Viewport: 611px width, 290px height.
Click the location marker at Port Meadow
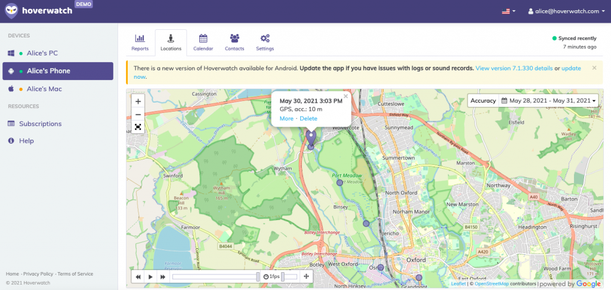(x=340, y=183)
